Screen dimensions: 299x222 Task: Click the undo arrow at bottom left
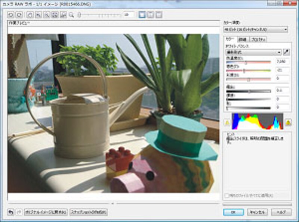[11, 212]
